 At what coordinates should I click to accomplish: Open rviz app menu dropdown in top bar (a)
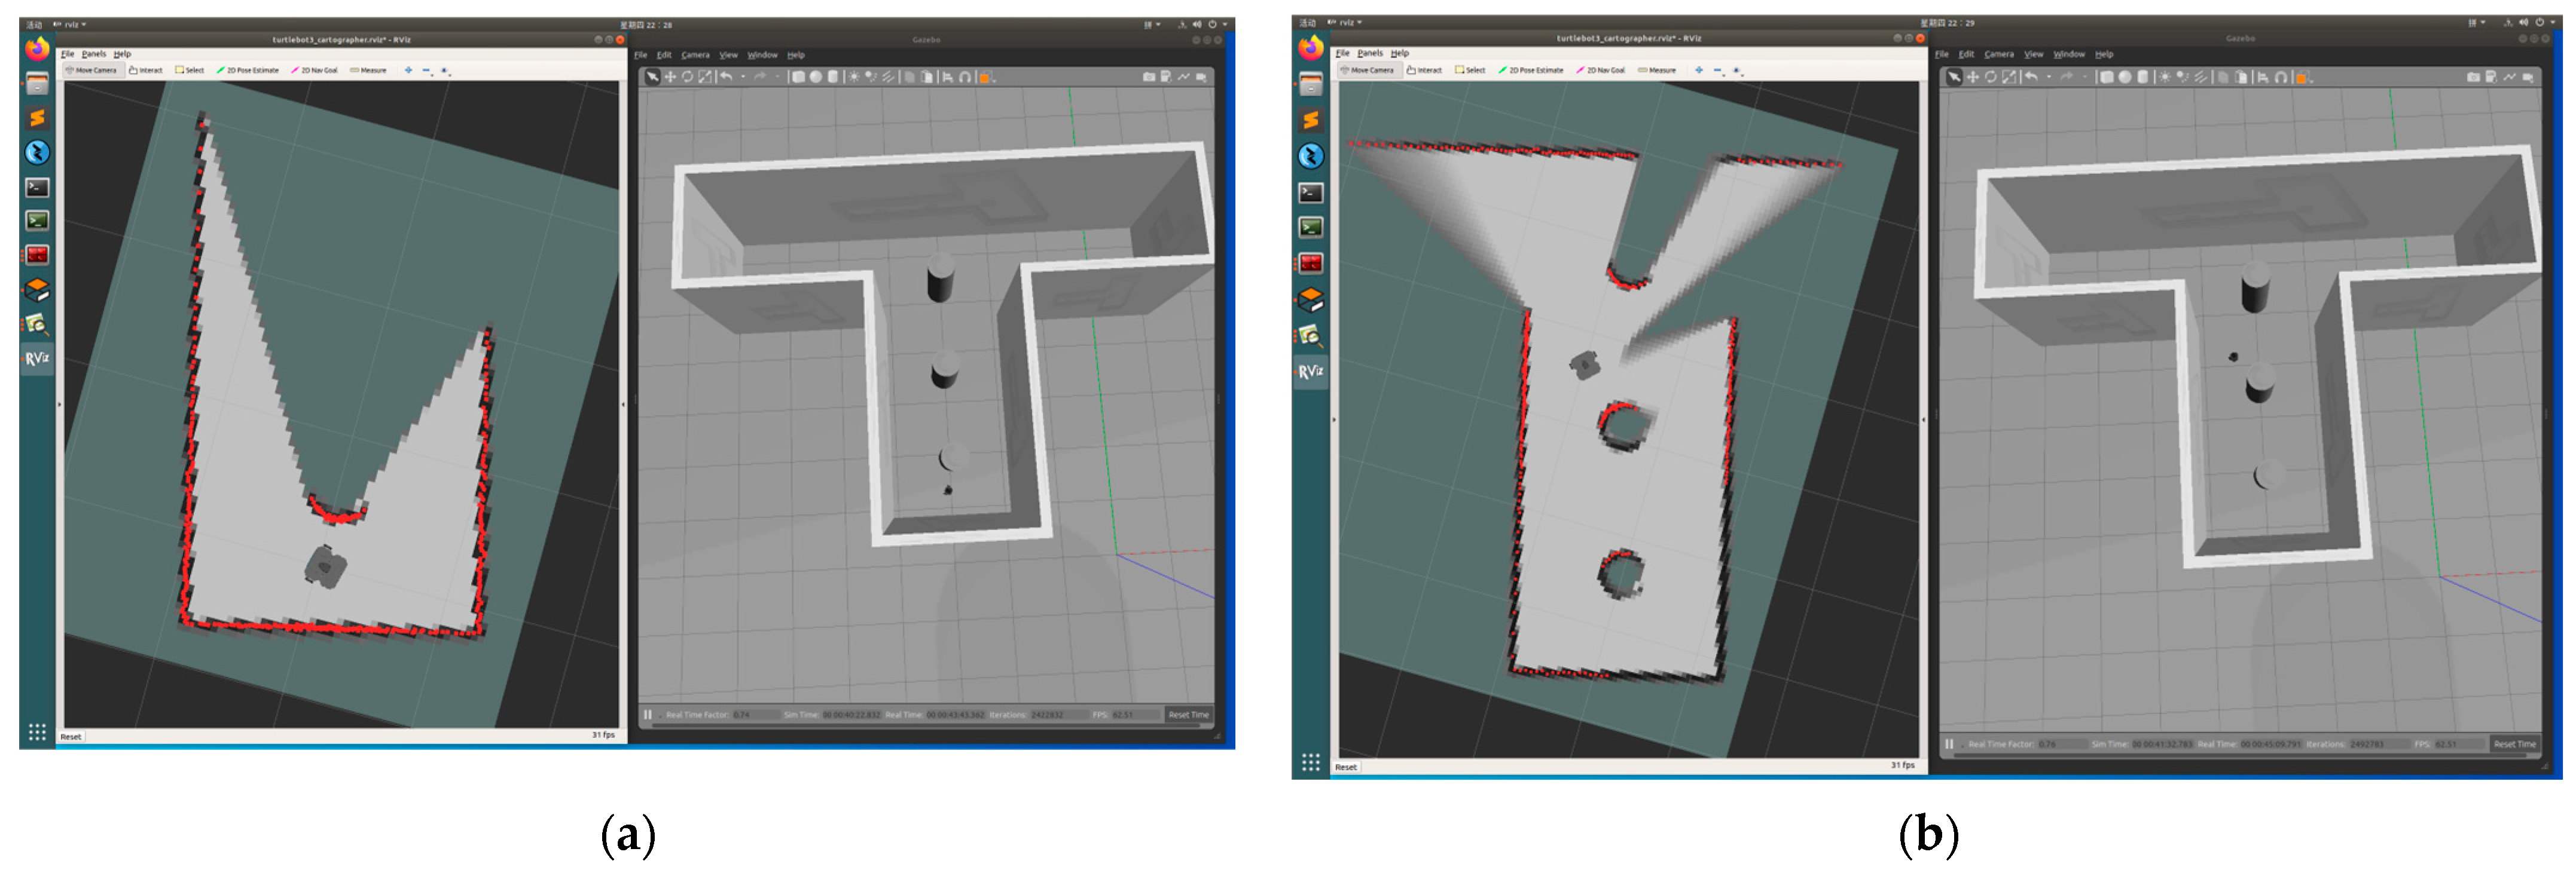[71, 24]
